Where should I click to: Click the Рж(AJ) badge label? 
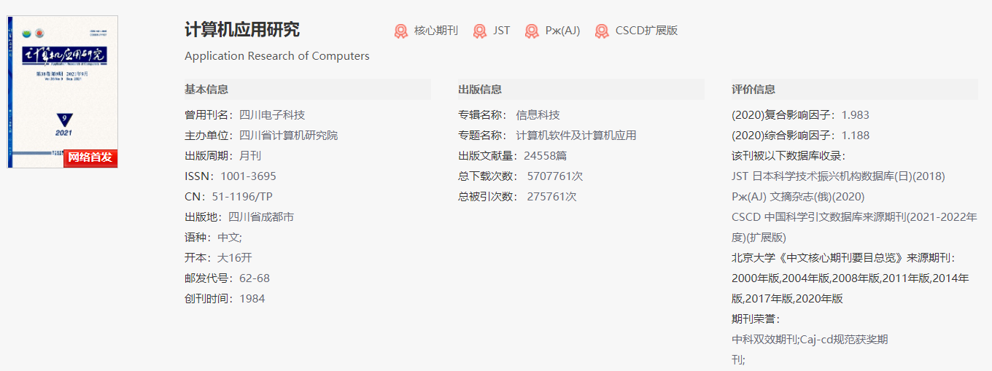[x=563, y=31]
